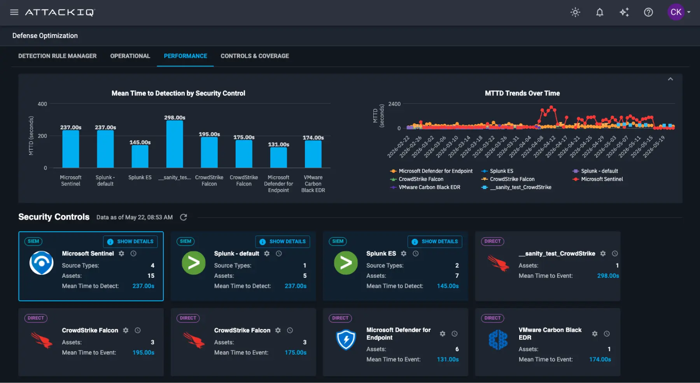
Task: Refresh Security Controls data
Action: [184, 217]
